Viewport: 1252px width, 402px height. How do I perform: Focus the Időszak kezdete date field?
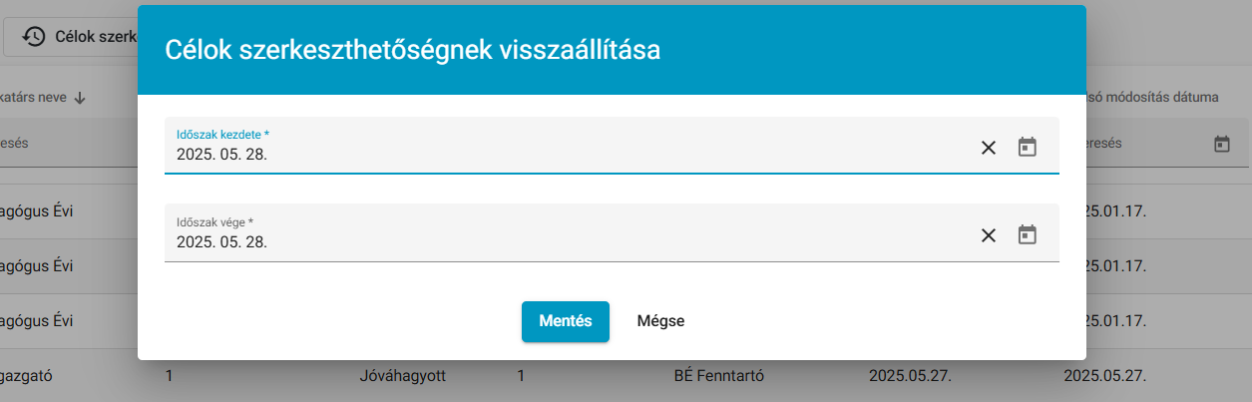point(612,146)
